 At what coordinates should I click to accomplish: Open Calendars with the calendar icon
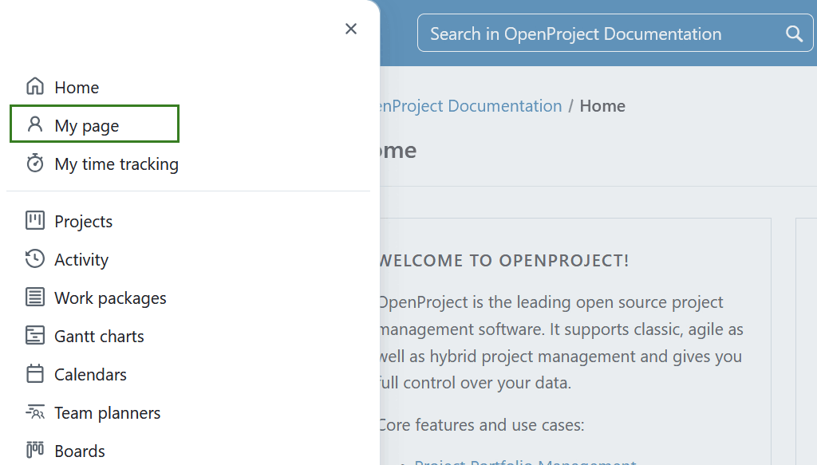coord(35,374)
